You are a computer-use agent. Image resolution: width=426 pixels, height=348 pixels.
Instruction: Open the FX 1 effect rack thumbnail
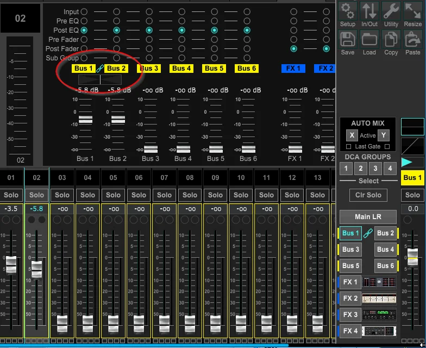379,282
